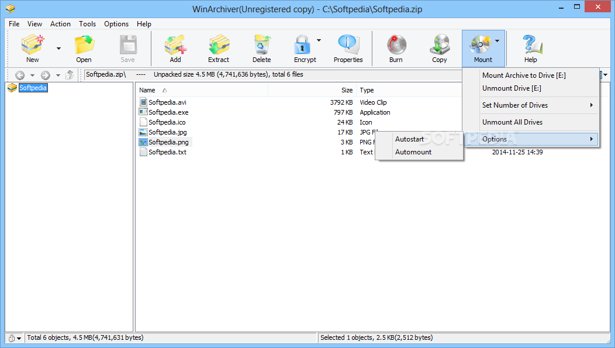Expand Set Number of Drives submenu
Viewport: 615px width, 348px height.
(531, 105)
